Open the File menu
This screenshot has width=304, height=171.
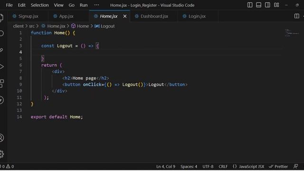[x=9, y=5]
